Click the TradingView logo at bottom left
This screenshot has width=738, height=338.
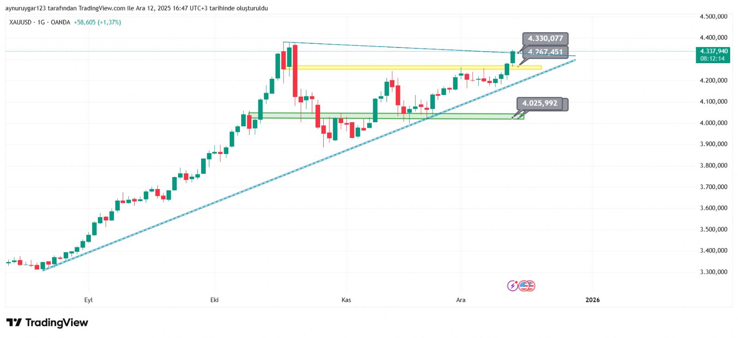47,322
